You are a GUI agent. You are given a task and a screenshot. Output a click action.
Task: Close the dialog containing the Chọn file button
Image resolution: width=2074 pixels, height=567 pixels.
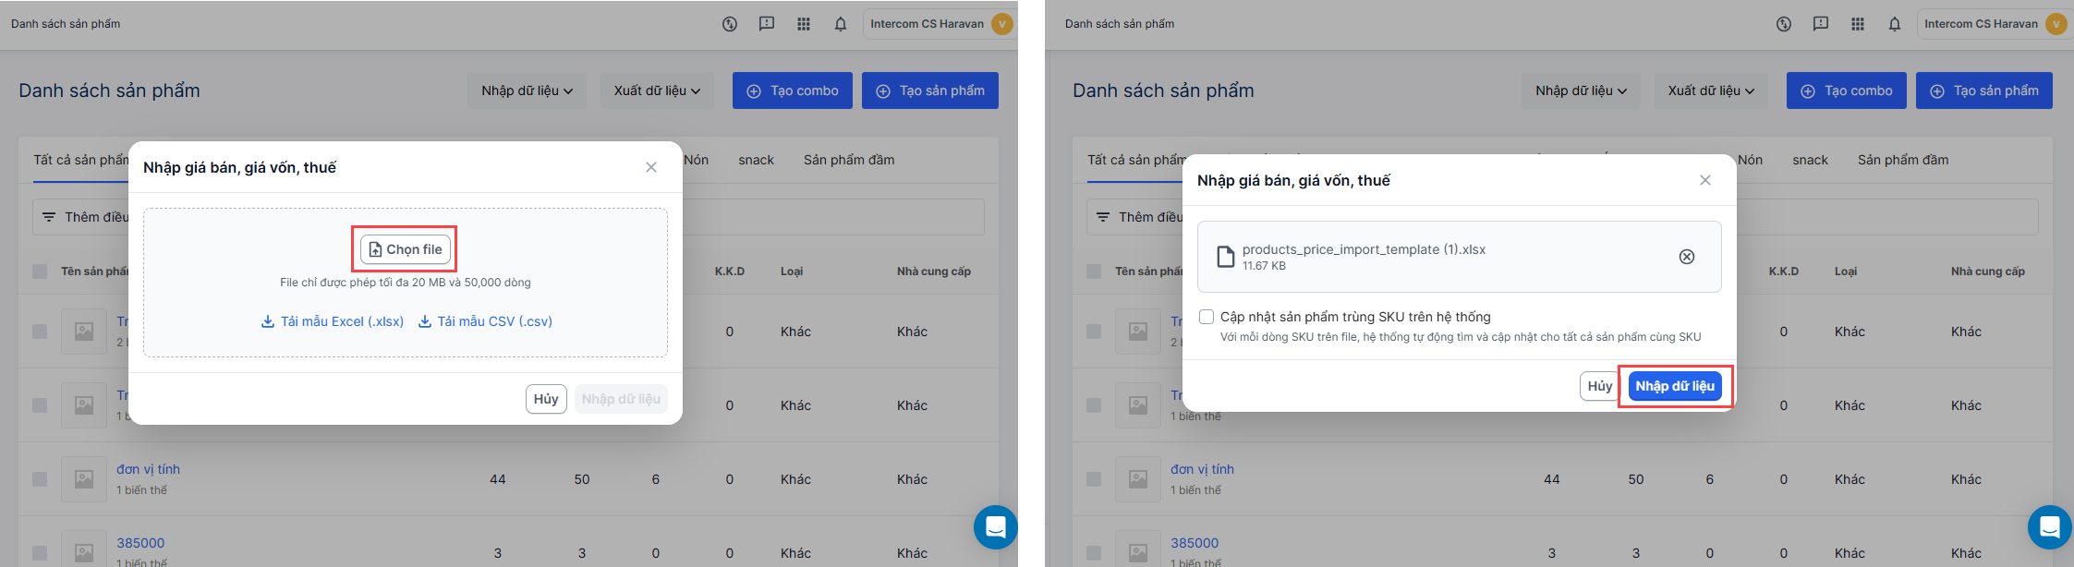(651, 167)
